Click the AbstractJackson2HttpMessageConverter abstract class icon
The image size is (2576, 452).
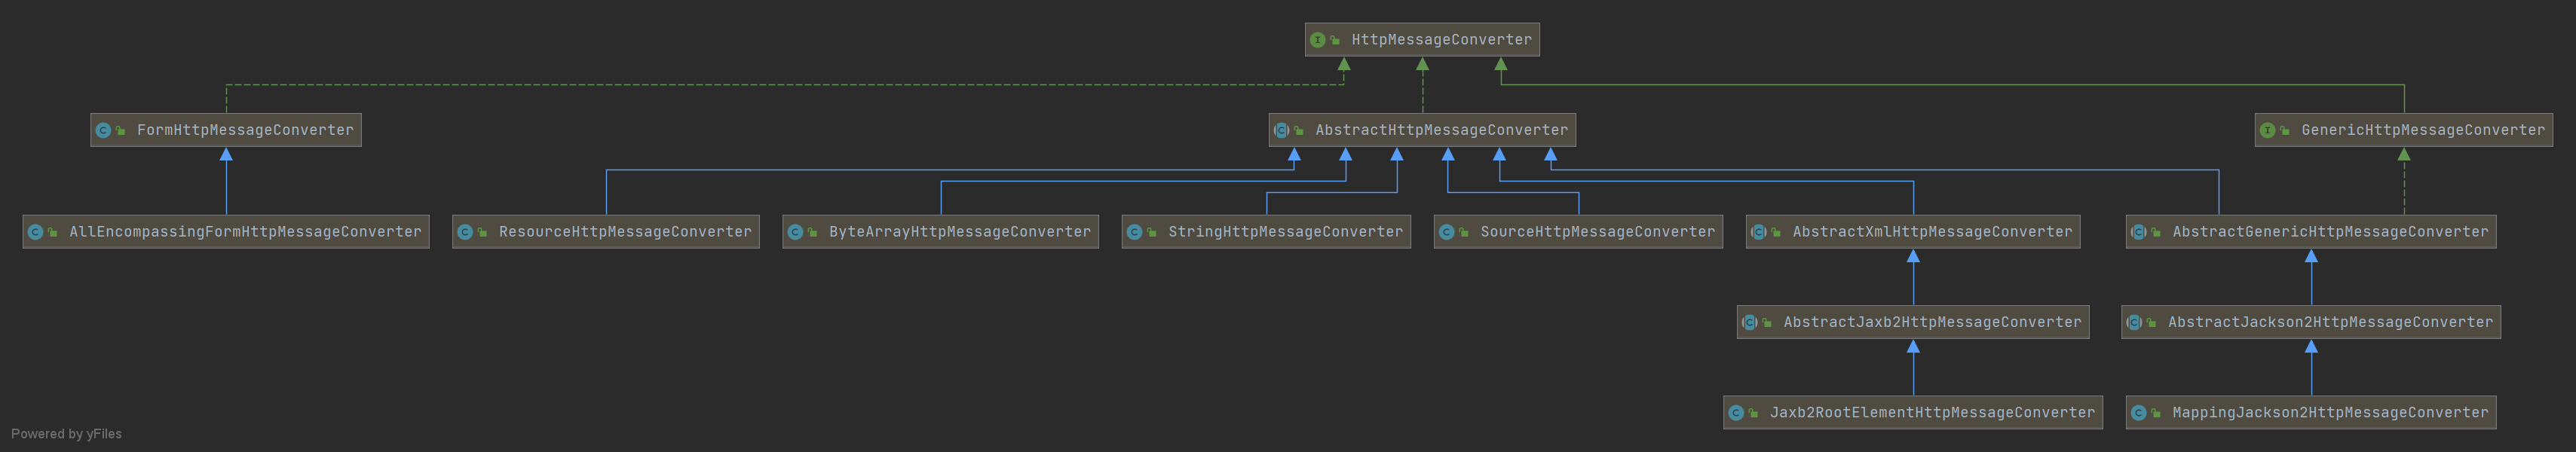pyautogui.click(x=2134, y=322)
